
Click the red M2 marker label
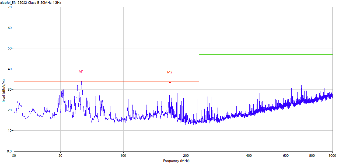coord(170,72)
